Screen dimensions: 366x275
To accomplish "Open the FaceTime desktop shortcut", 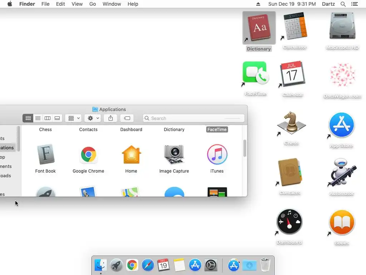I will (256, 73).
